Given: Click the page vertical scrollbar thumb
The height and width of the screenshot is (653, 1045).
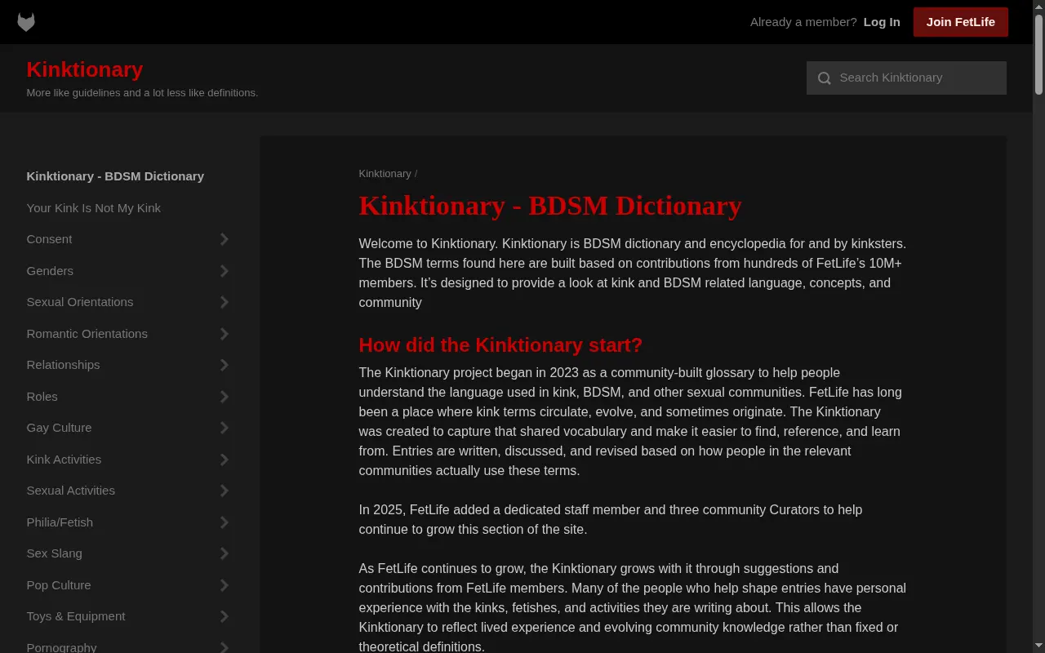Looking at the screenshot, I should pos(1038,54).
